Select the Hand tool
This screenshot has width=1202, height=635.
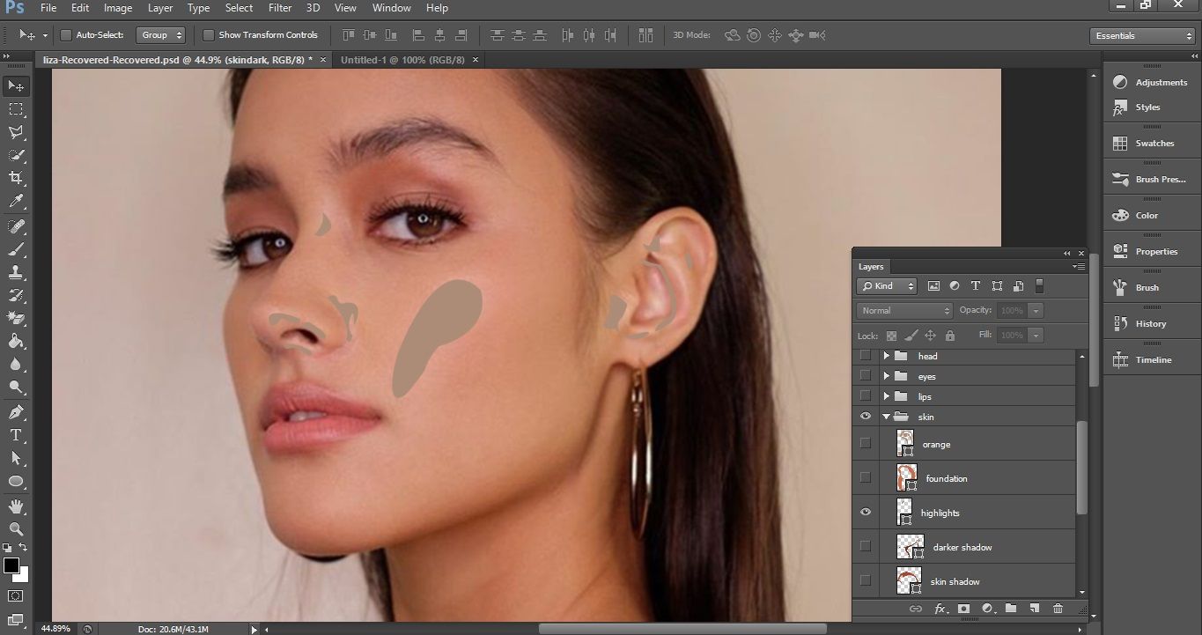click(x=16, y=506)
